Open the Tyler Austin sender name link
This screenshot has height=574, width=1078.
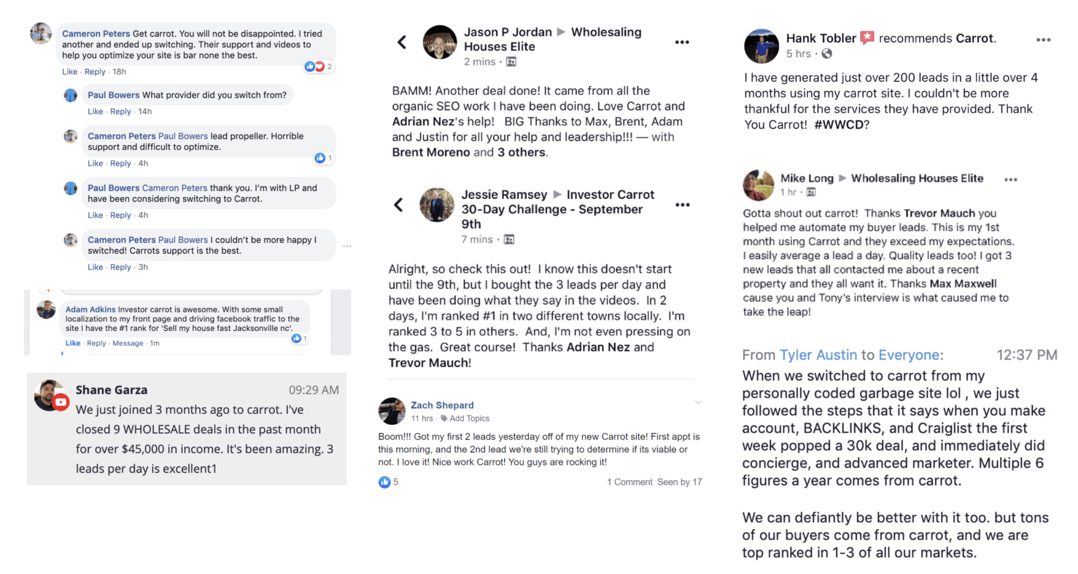pyautogui.click(x=818, y=355)
